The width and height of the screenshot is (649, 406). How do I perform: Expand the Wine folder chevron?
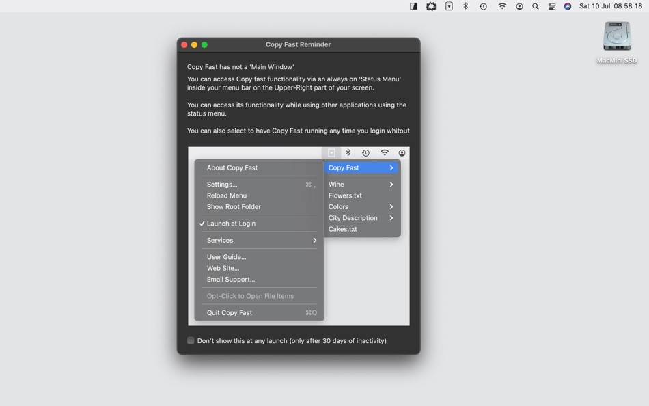tap(391, 185)
